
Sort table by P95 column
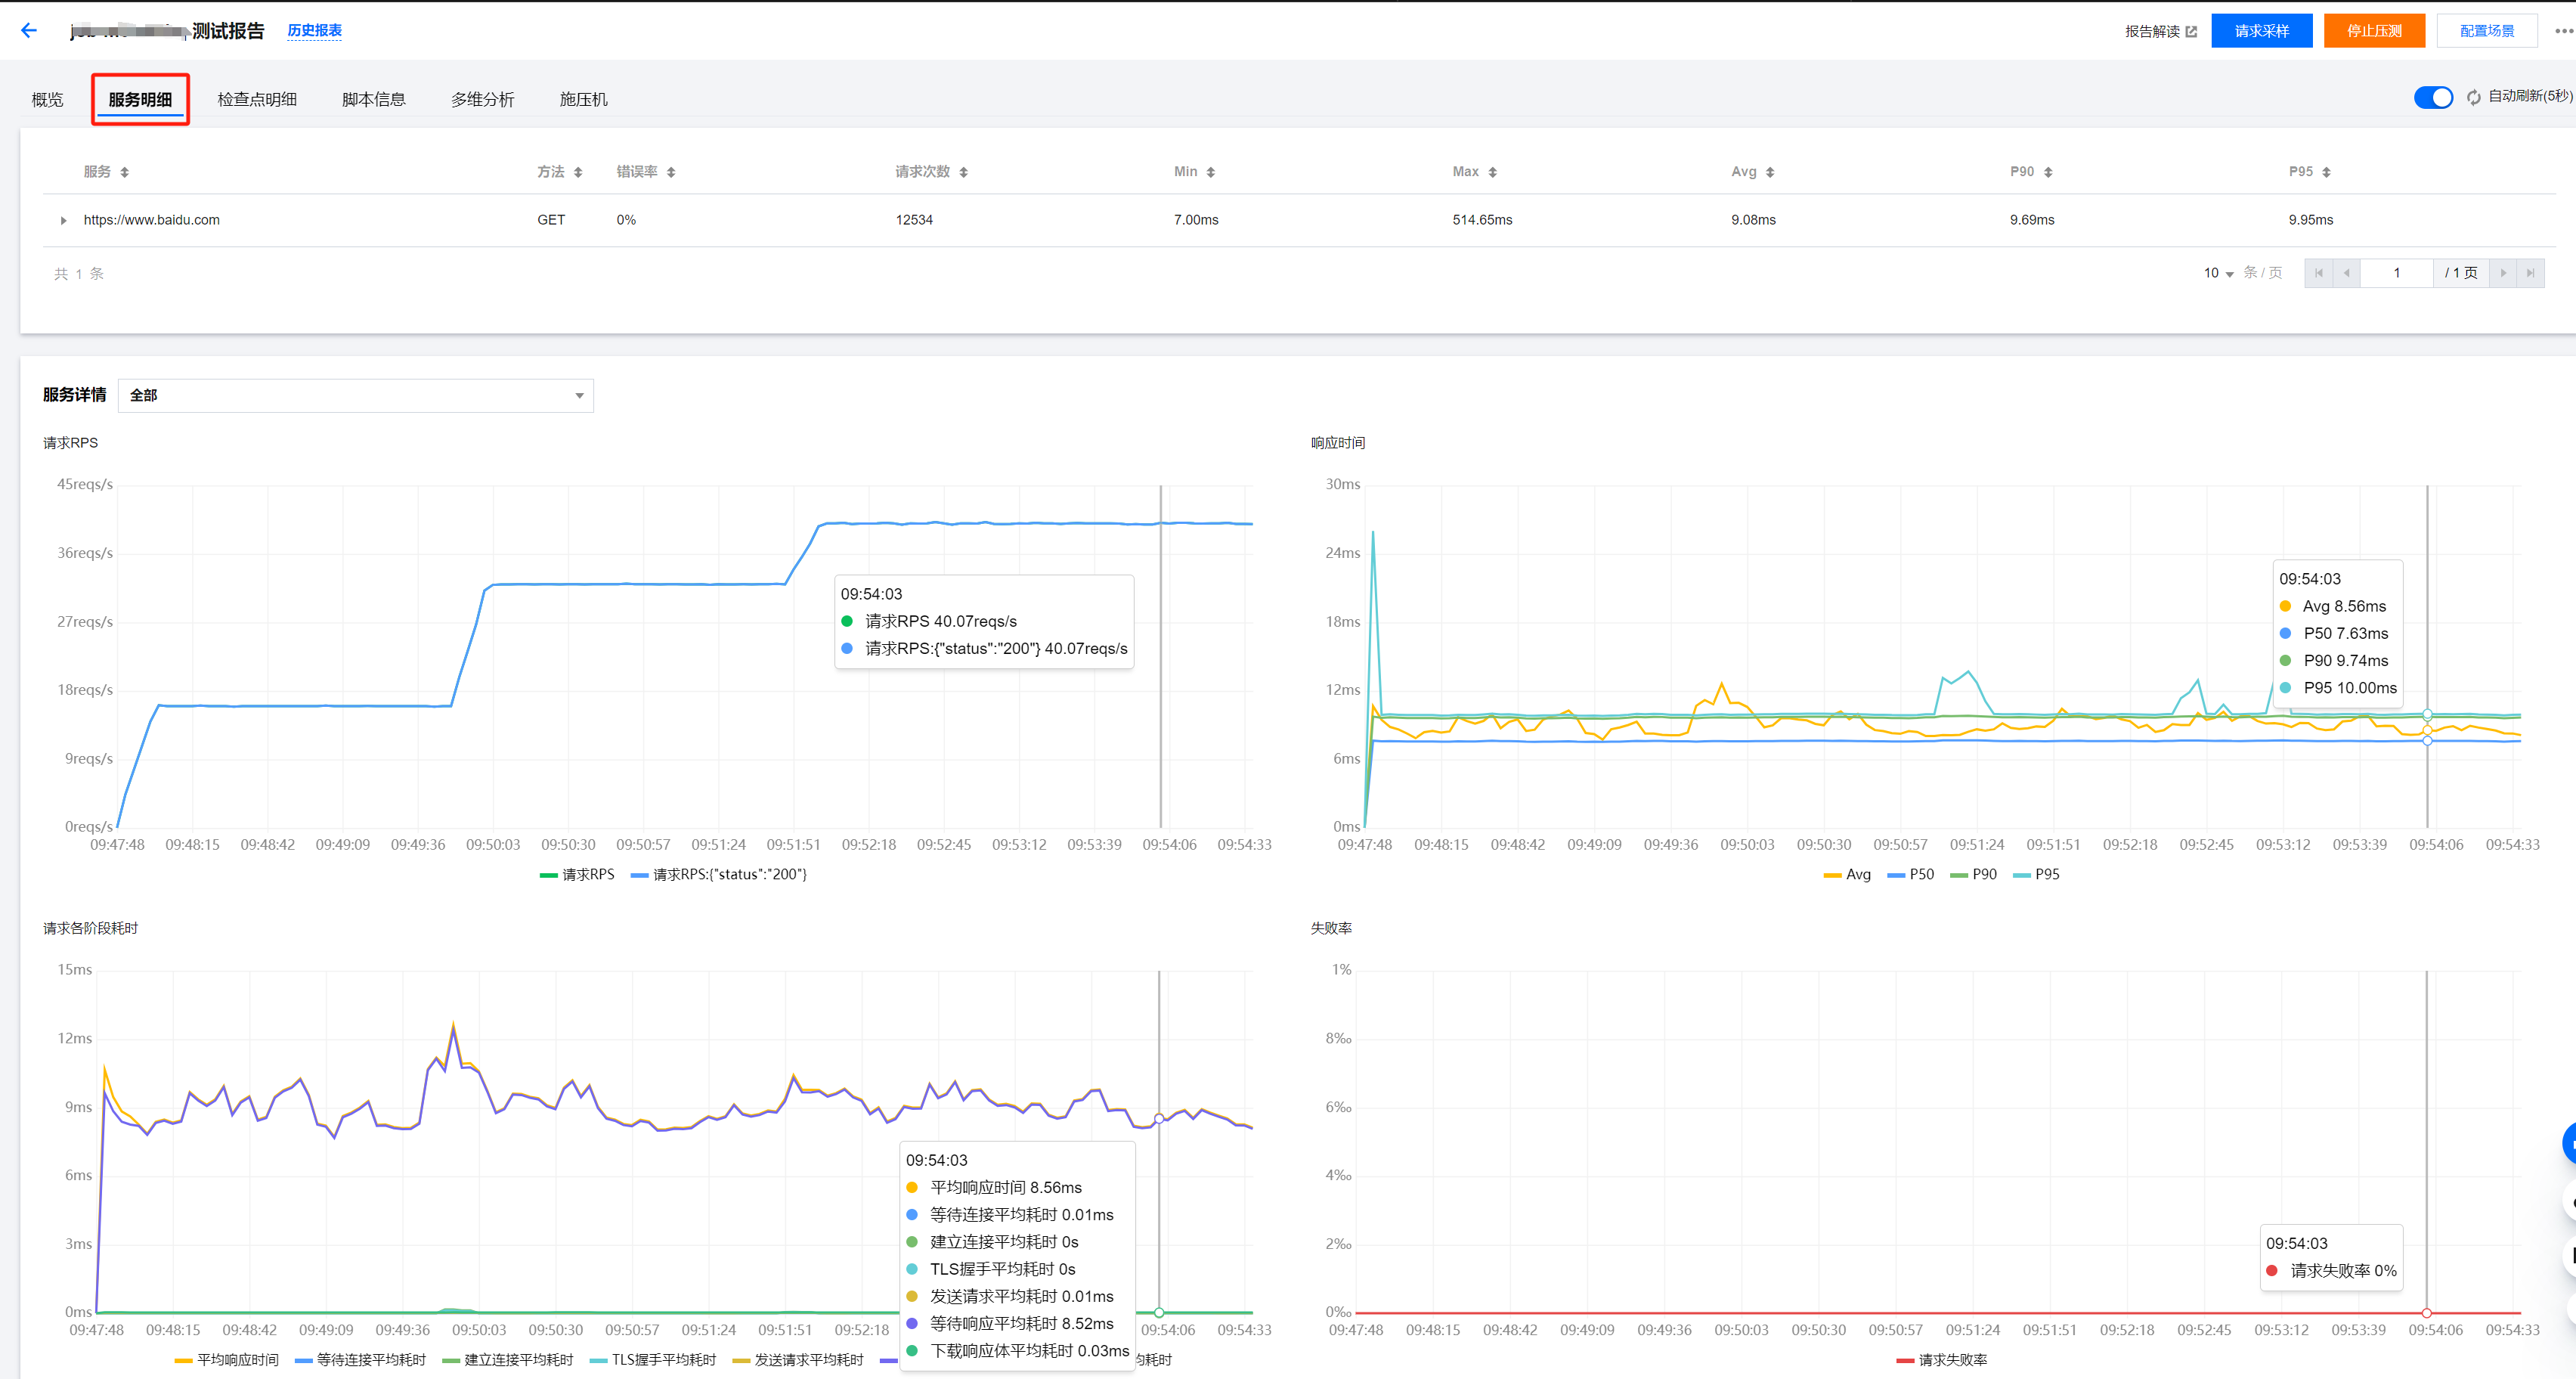2326,172
